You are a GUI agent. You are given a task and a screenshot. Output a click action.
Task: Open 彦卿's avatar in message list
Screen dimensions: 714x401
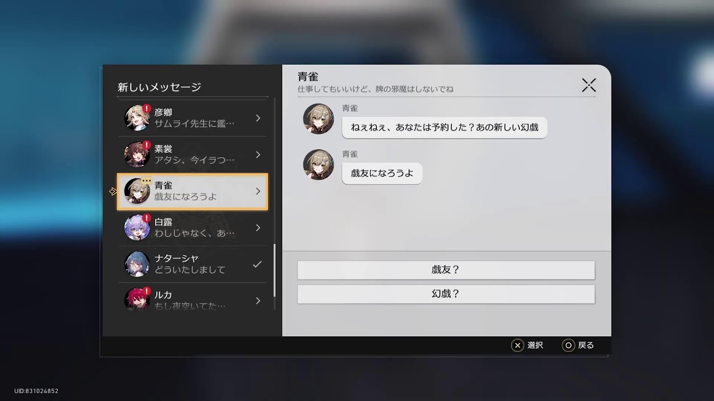pos(137,118)
